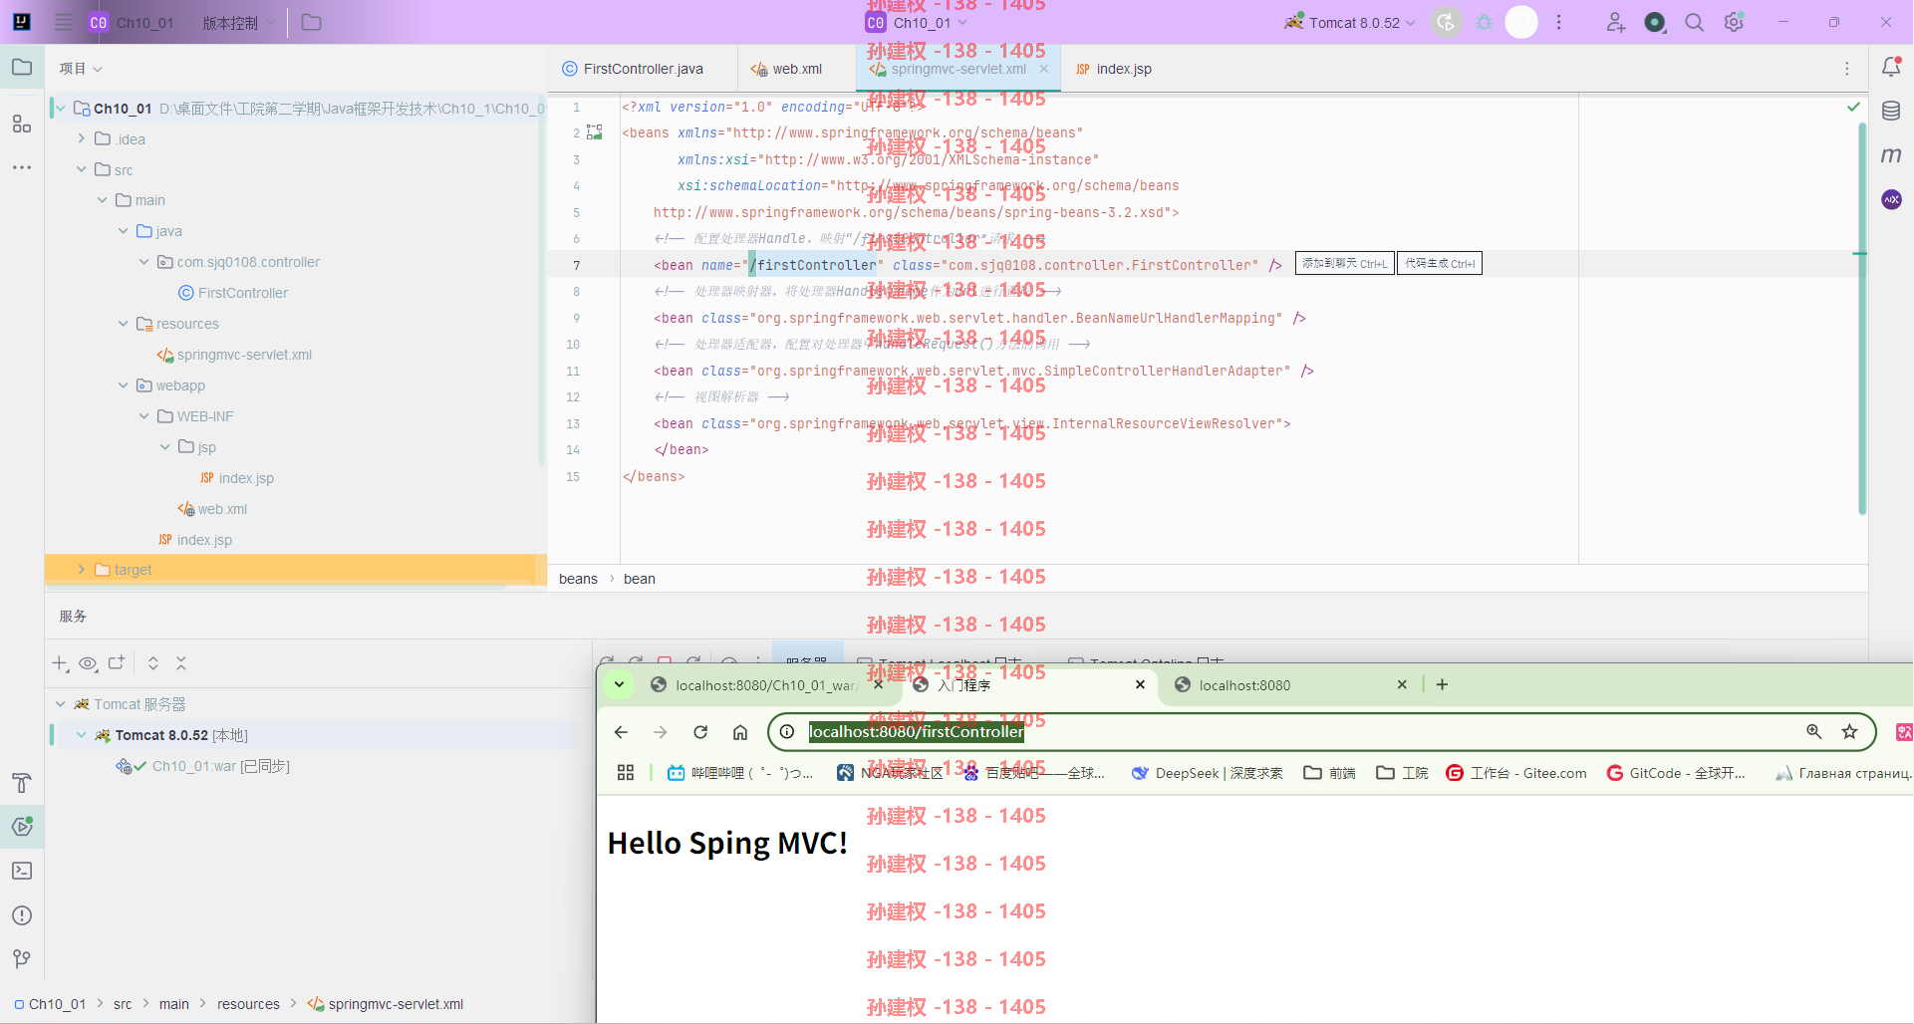The width and height of the screenshot is (1914, 1024).
Task: Open the IntelliJ main menu hamburger icon
Action: coord(64,22)
